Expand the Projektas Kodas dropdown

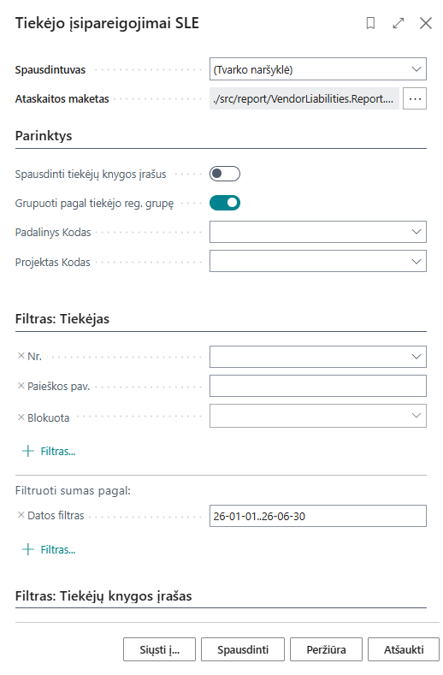(318, 261)
